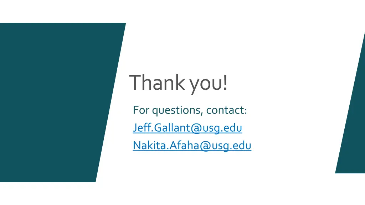Click 'Jeff' at the start of the first email
The width and height of the screenshot is (365, 205).
[142, 128]
